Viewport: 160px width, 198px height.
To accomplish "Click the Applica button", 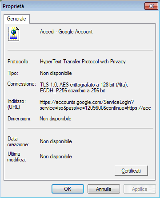I will [x=140, y=189].
